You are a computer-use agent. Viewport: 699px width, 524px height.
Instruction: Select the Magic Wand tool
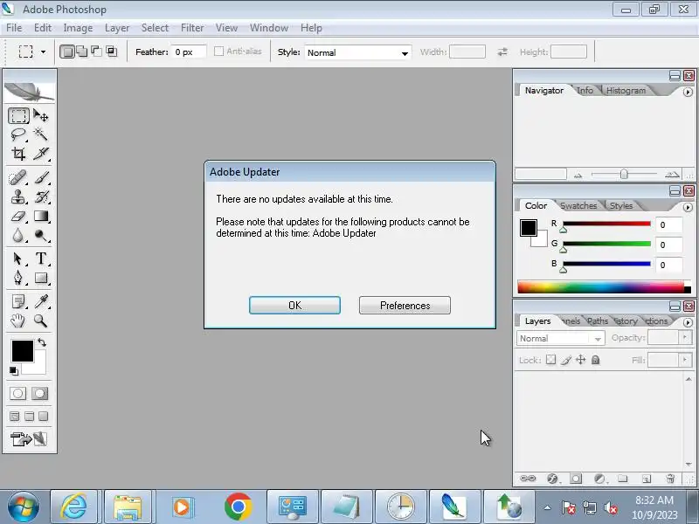pos(40,134)
